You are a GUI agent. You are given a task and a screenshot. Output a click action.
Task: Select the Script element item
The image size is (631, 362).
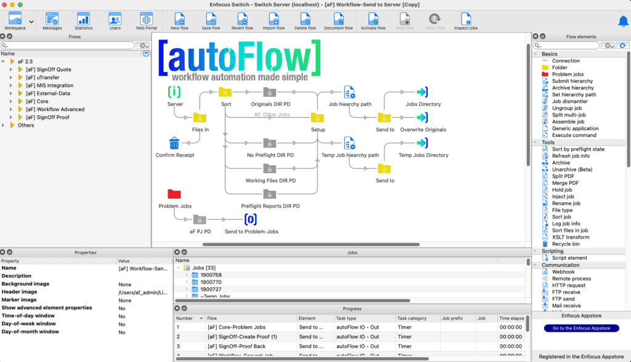point(569,258)
